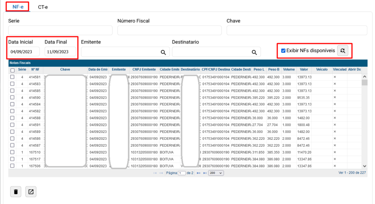
Task: Click the open-in-new-window icon button
Action: 31,191
